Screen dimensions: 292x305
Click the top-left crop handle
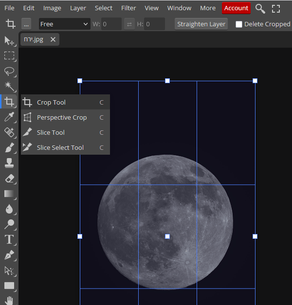click(x=80, y=81)
